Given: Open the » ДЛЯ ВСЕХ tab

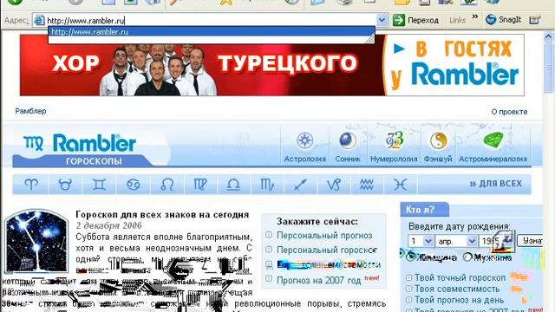Looking at the screenshot, I should point(495,184).
